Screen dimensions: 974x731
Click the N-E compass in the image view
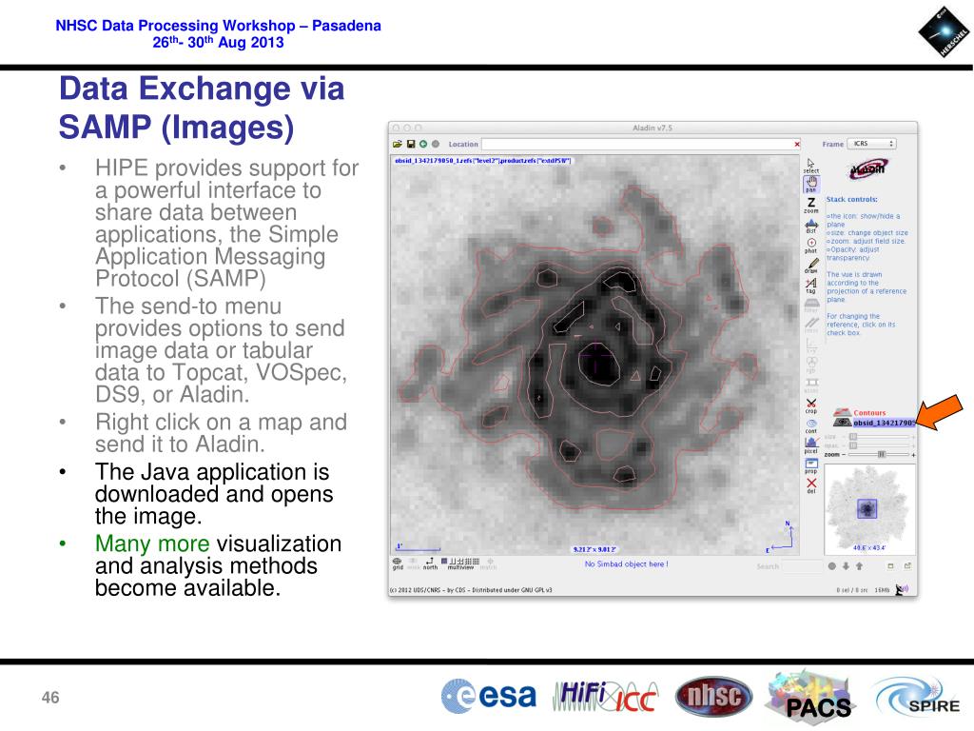[780, 537]
